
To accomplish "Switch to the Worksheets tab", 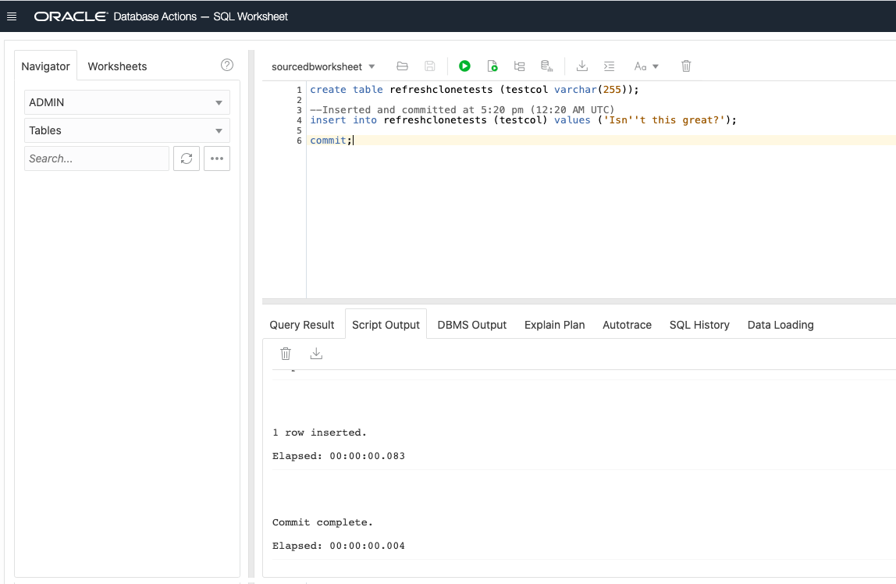I will [117, 66].
